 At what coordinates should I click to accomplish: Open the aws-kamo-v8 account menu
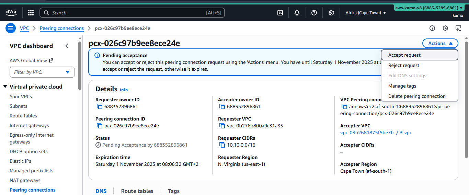[x=429, y=8]
